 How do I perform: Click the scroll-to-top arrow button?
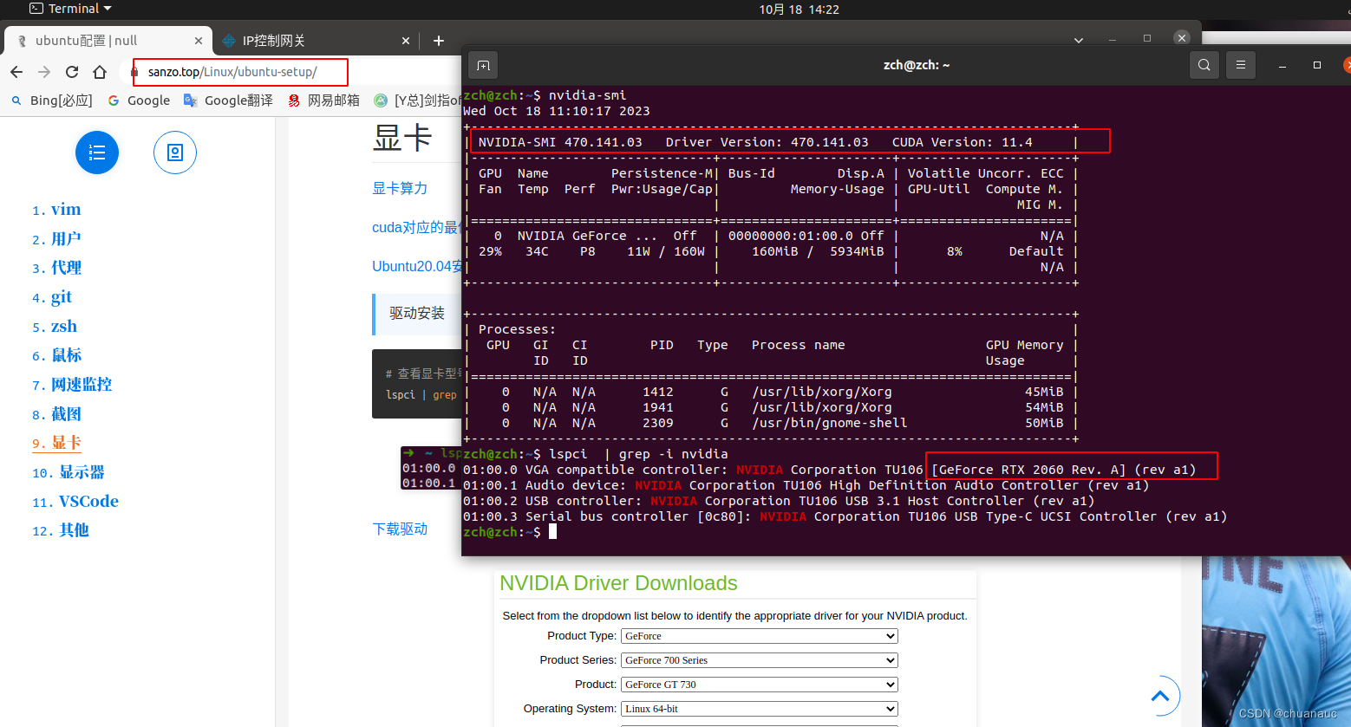click(1160, 696)
